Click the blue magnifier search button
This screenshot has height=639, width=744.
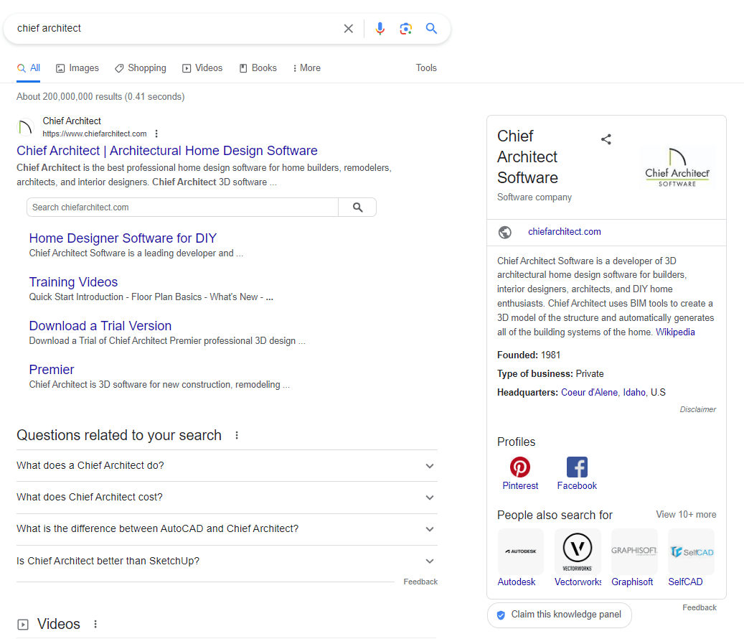pos(431,29)
